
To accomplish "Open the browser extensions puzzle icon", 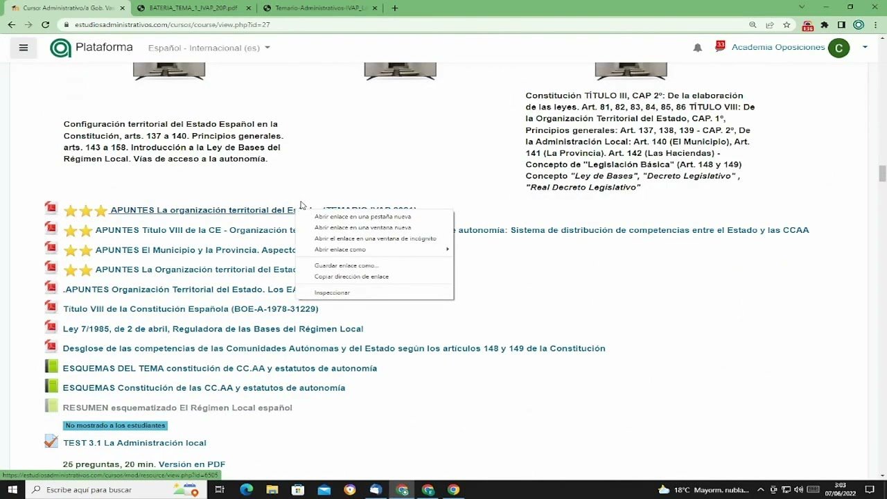I will coord(824,24).
